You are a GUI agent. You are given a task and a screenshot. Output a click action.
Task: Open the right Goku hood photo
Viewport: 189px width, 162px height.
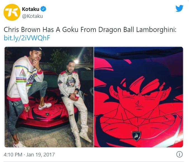138,97
